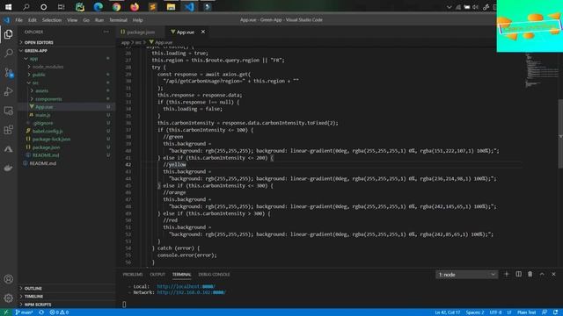Viewport: 563px width, 316px height.
Task: Open the Selection menu
Action: pyautogui.click(x=52, y=20)
